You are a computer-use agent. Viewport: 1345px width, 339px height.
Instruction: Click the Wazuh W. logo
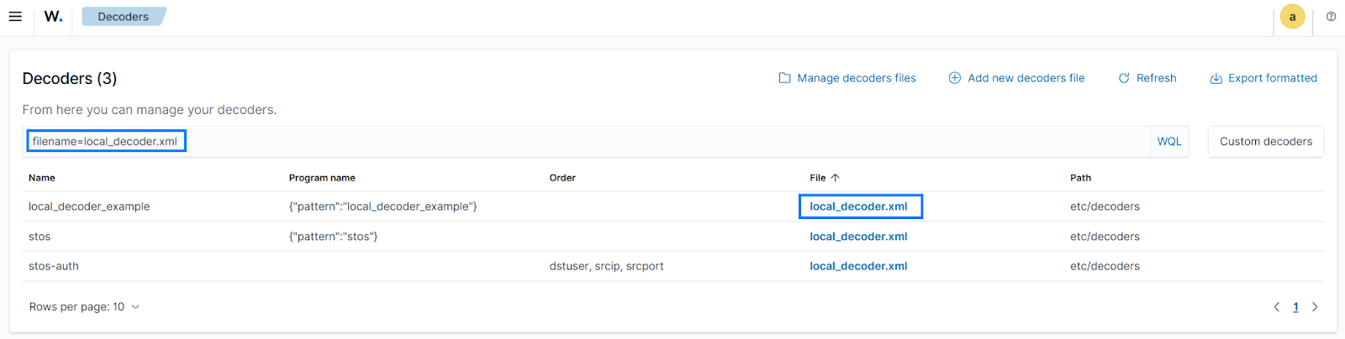point(53,17)
